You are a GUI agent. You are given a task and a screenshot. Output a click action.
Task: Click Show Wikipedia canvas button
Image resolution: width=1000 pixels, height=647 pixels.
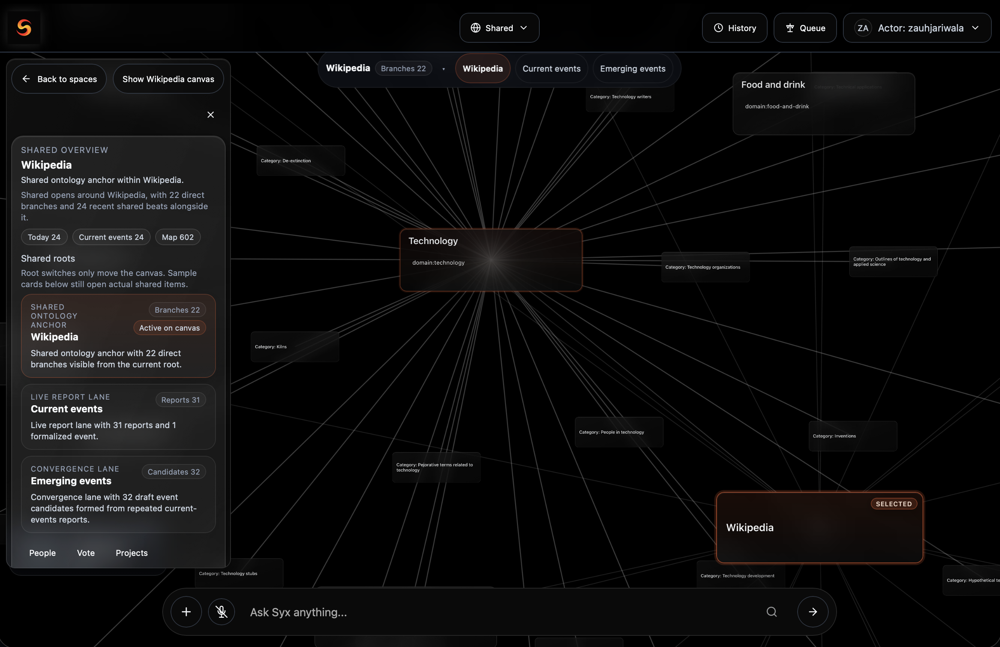(168, 79)
